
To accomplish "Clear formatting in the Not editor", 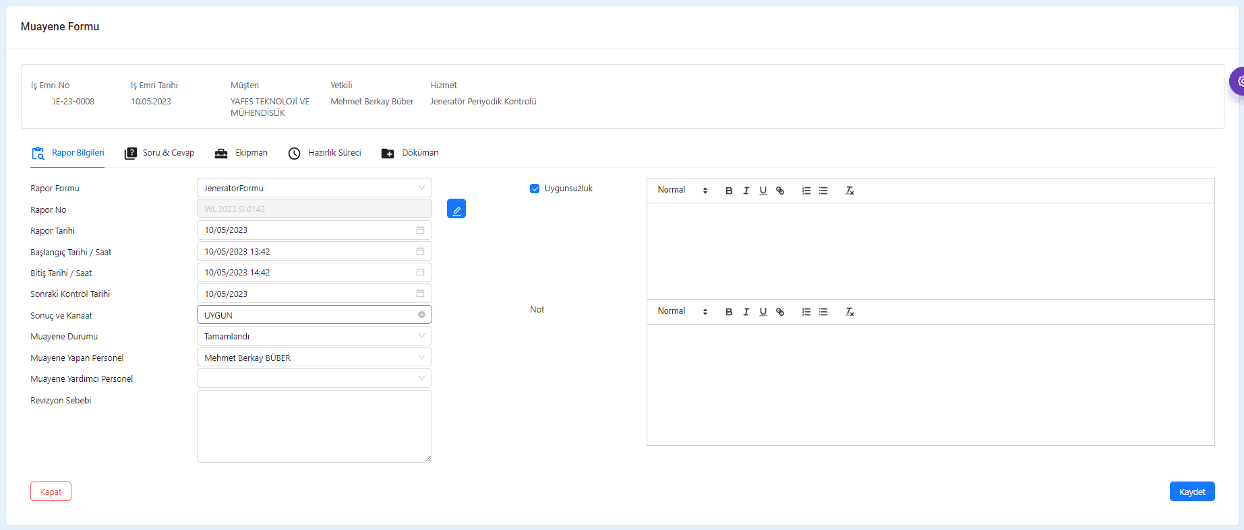I will point(850,312).
